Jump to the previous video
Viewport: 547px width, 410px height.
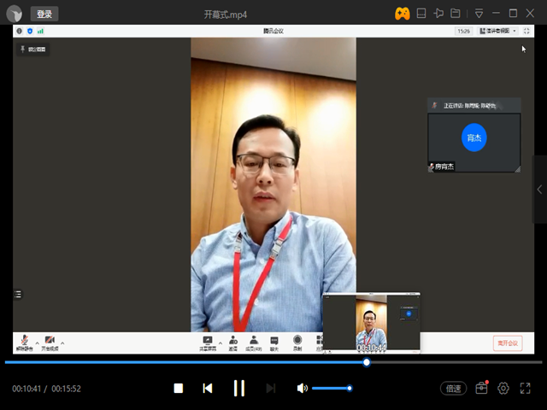coord(208,389)
